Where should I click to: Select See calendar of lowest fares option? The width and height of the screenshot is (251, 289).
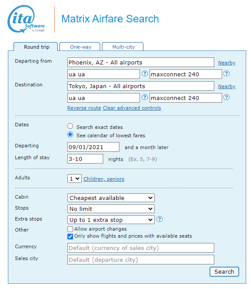pyautogui.click(x=70, y=135)
